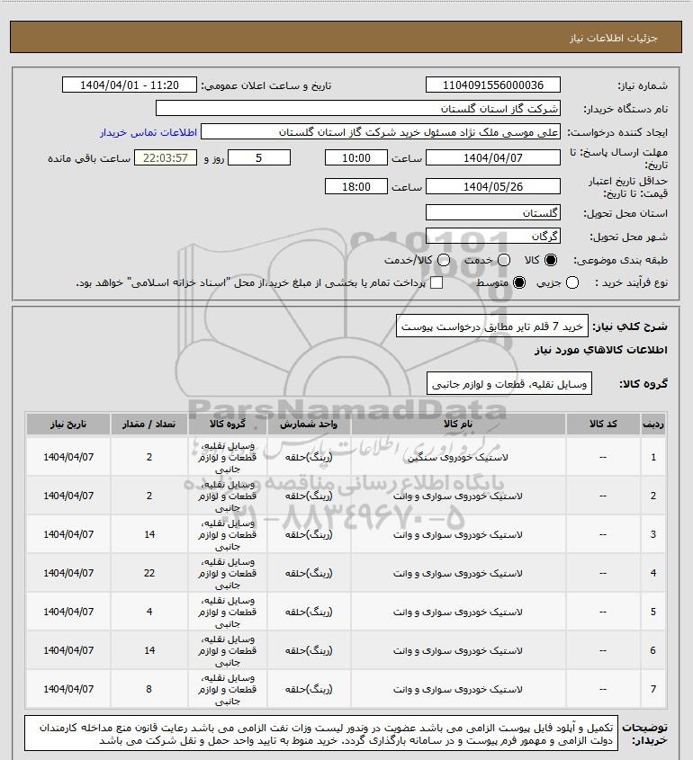The image size is (693, 760).
Task: Click the need number field 1104091556000036
Action: point(492,85)
